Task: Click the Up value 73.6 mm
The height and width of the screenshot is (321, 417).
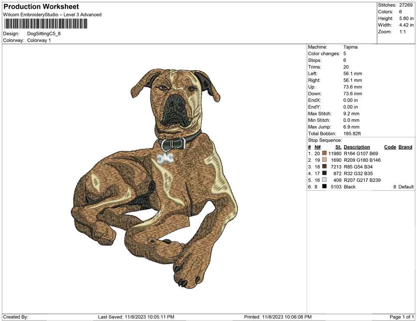Action: 353,87
